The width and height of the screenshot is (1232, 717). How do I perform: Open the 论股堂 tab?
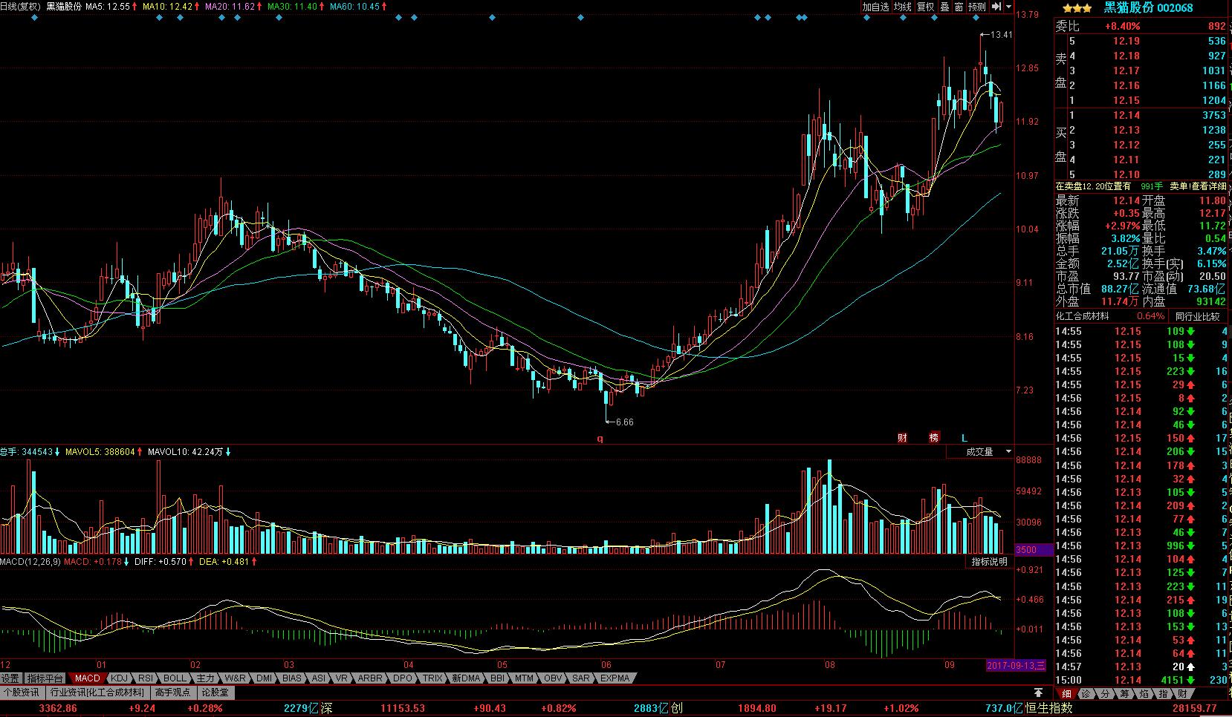point(215,693)
